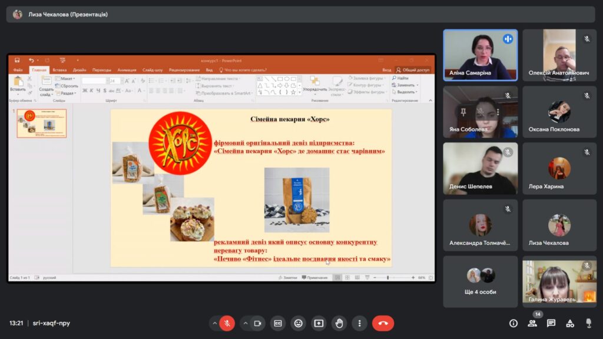Select slide 1 thumbnail in slide panel
603x339 pixels.
point(42,124)
